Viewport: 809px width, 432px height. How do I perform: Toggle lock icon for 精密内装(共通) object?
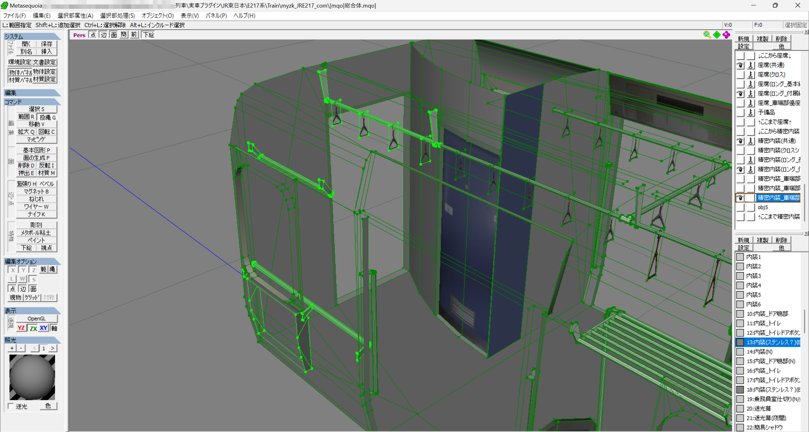(751, 141)
